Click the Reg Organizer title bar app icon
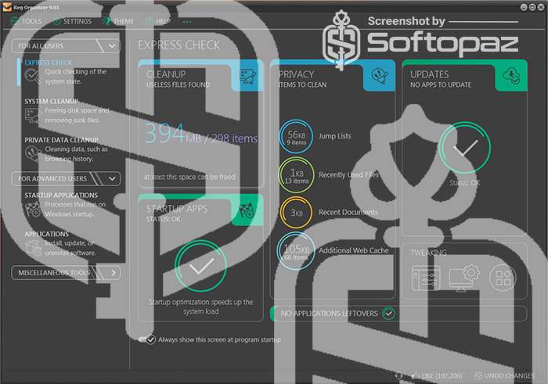548x384 pixels. click(7, 7)
